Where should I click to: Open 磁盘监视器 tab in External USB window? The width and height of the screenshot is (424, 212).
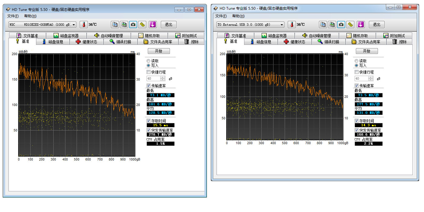point(274,36)
